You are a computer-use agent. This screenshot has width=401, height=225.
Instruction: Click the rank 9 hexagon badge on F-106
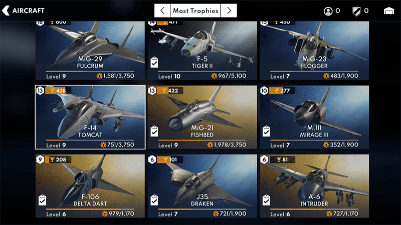[40, 159]
